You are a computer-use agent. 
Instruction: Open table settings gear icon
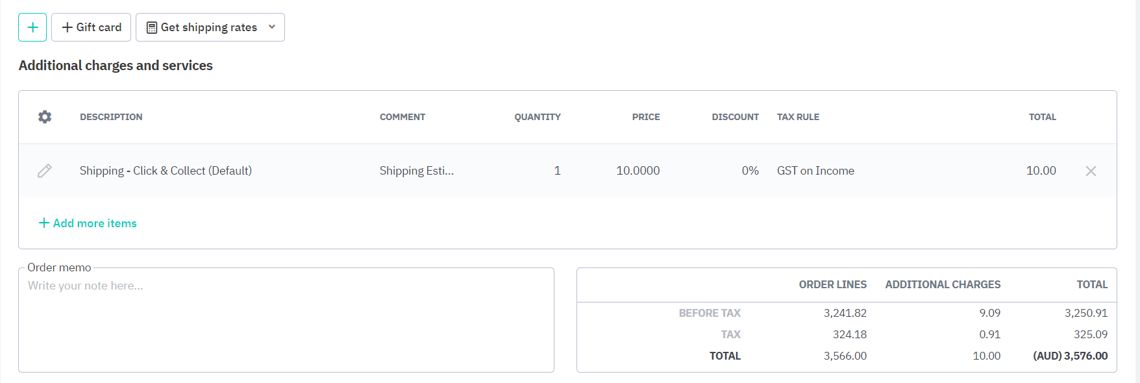(45, 117)
